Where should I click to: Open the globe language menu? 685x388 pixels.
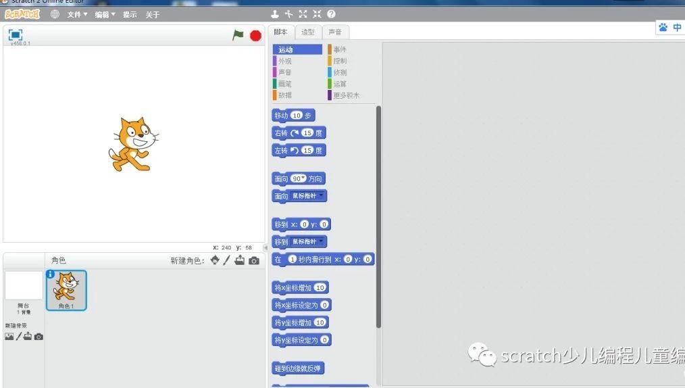[x=55, y=14]
